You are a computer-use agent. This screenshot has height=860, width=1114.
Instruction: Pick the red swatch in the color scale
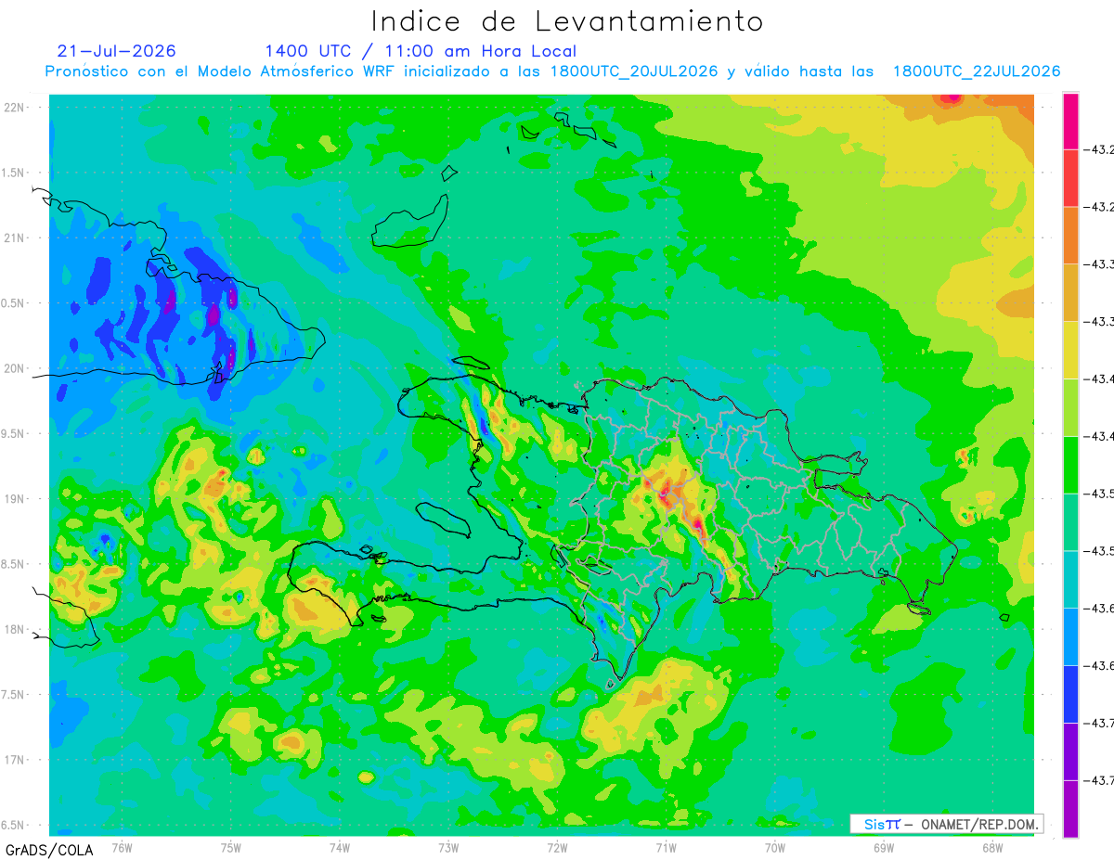point(1070,177)
